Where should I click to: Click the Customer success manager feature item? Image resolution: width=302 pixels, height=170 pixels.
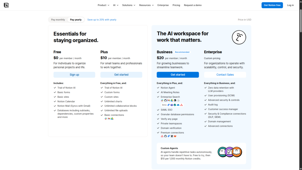coord(223,109)
